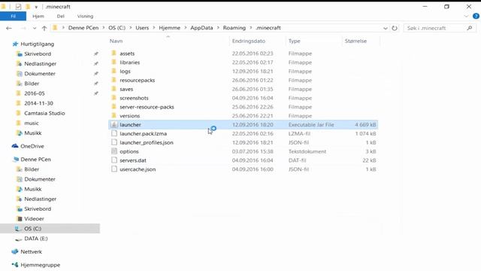This screenshot has width=481, height=271.
Task: Click the DAT-fil type cell
Action: [298, 160]
